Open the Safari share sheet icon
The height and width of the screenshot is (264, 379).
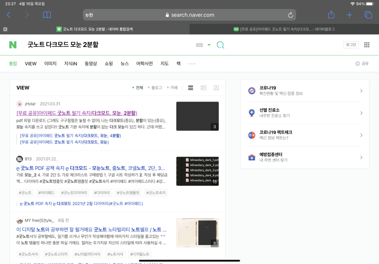tap(331, 15)
